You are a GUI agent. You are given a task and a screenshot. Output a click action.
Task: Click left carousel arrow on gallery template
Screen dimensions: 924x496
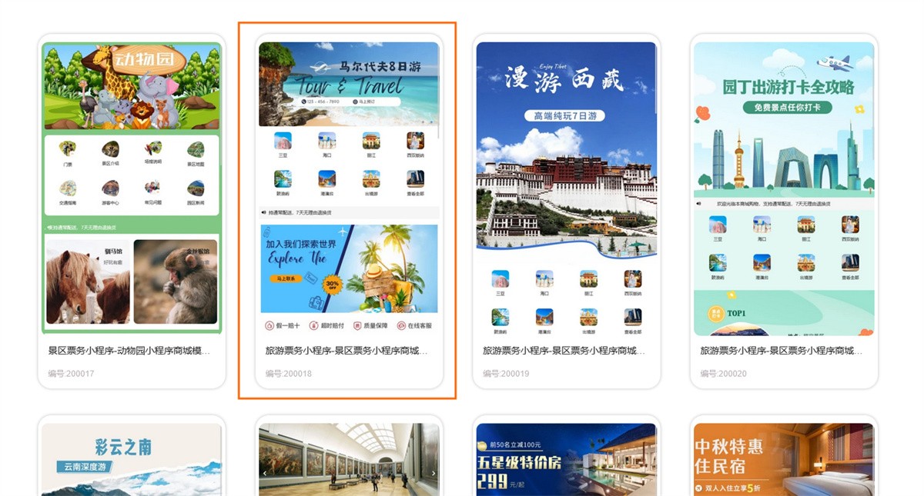[x=264, y=473]
